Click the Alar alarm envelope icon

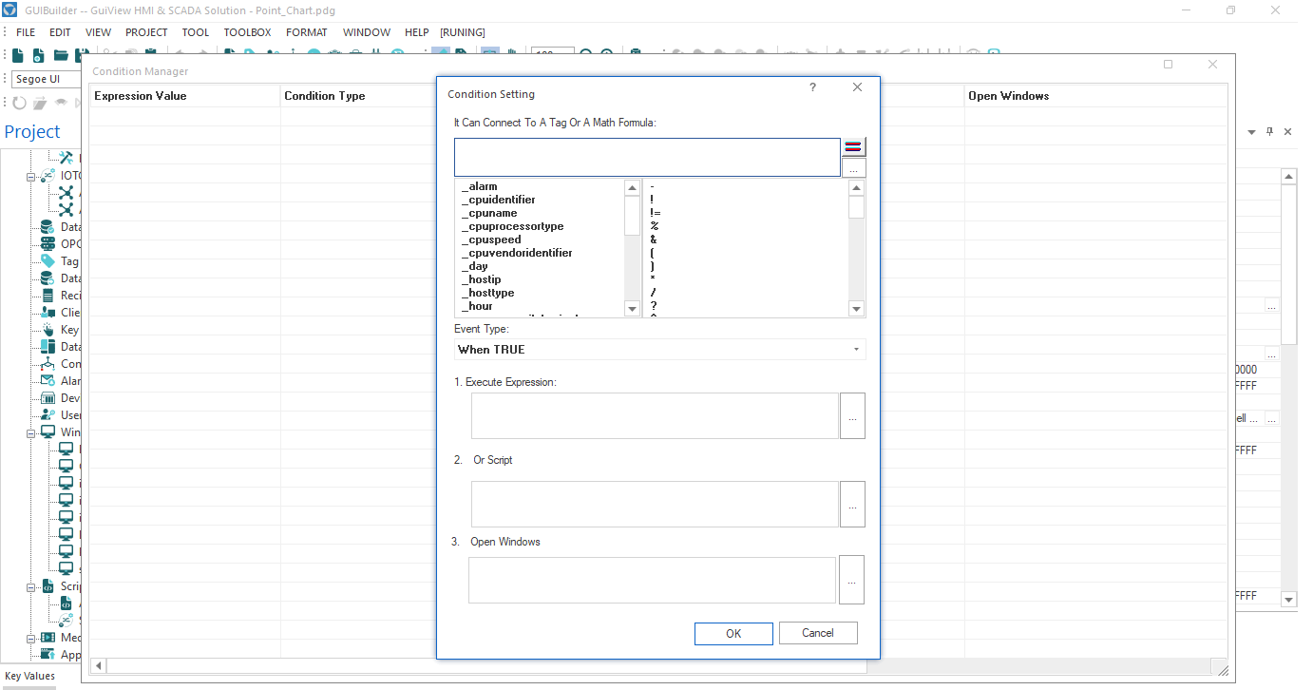[x=47, y=381]
